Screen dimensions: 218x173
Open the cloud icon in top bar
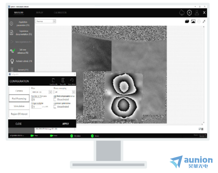click(x=182, y=12)
